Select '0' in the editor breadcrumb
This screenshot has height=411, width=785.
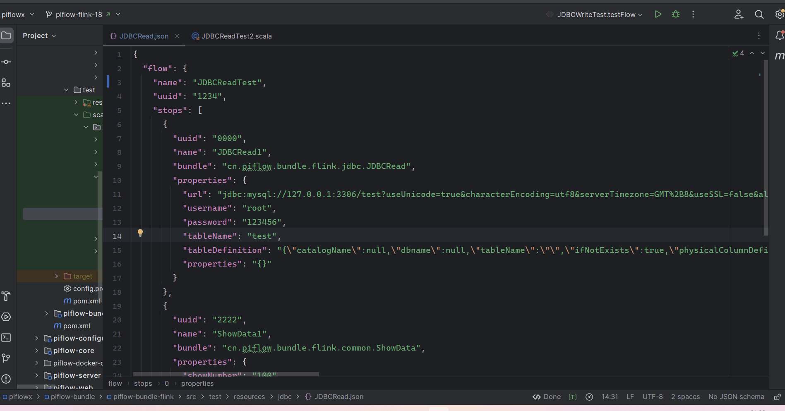tap(167, 384)
